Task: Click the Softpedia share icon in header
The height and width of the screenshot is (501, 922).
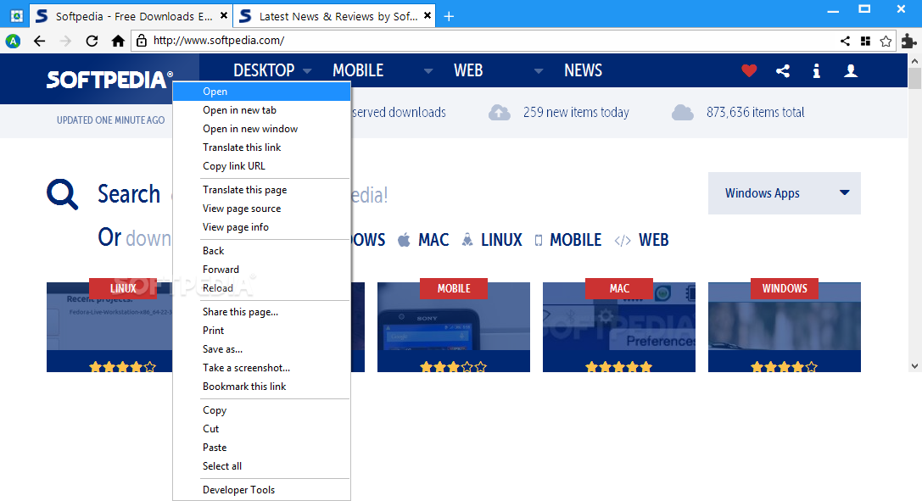Action: [783, 71]
